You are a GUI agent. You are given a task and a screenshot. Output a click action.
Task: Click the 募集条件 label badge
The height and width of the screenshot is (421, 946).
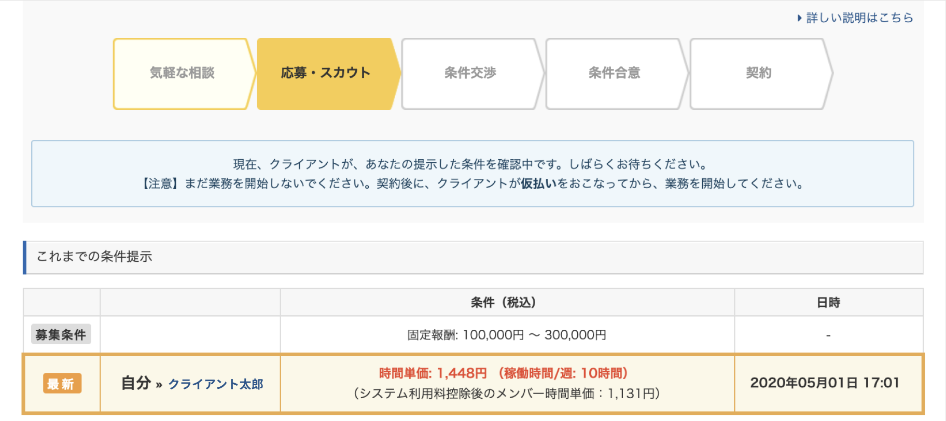tap(61, 334)
